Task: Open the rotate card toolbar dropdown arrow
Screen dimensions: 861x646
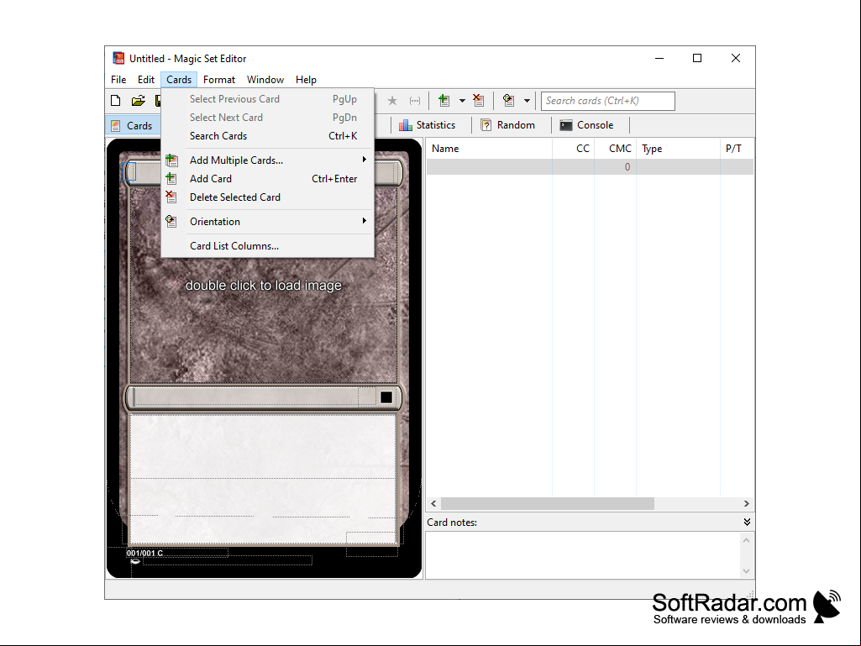Action: 527,101
